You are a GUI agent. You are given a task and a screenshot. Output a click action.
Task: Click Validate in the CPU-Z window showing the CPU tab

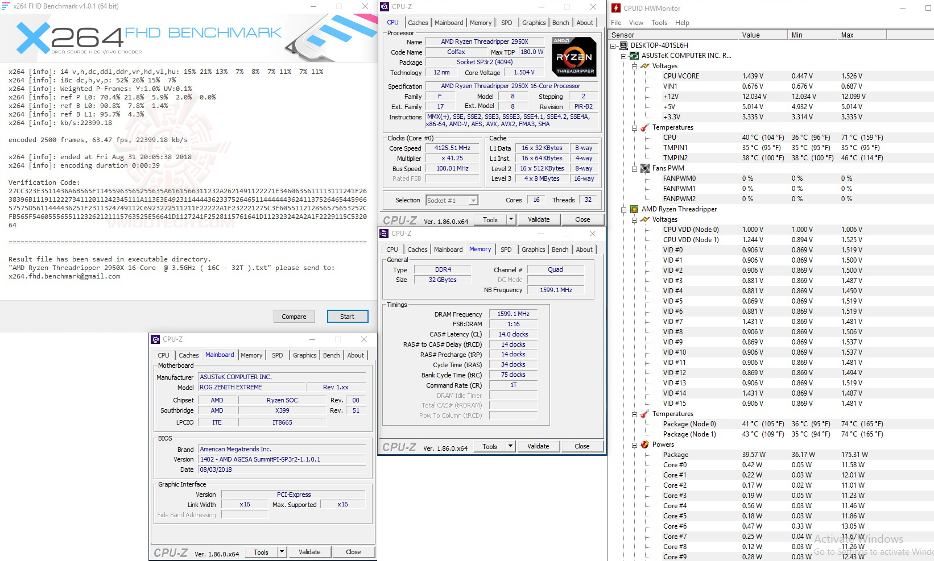(539, 219)
